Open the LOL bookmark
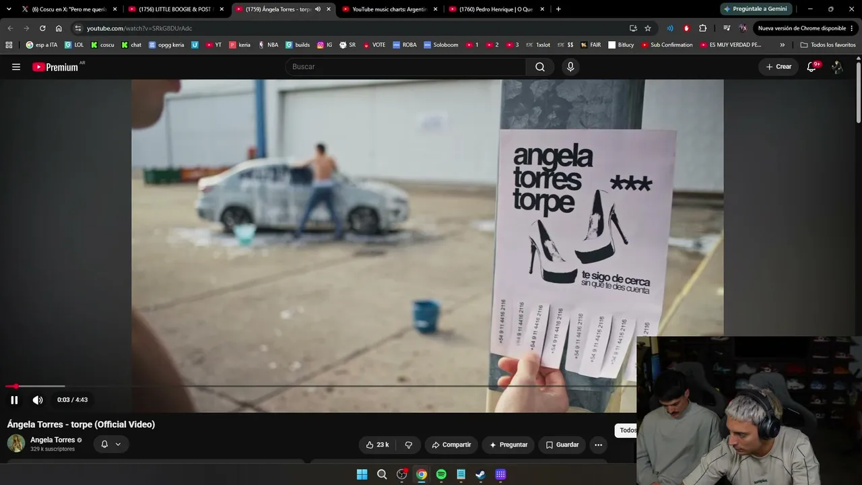The height and width of the screenshot is (485, 862). (74, 45)
